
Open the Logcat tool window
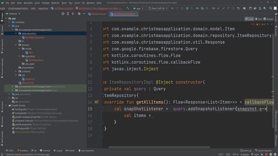pyautogui.click(x=58, y=150)
